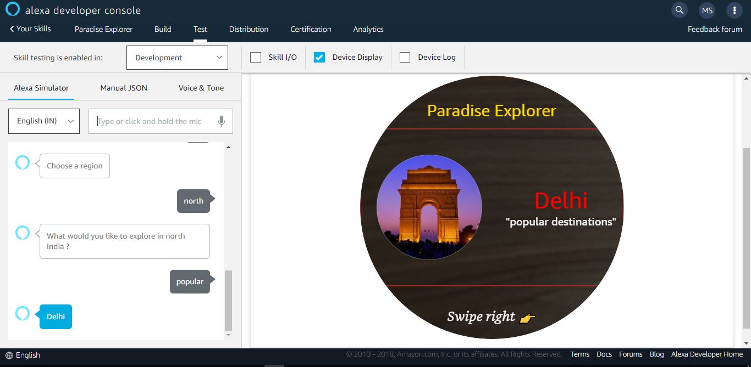The height and width of the screenshot is (367, 751).
Task: Click the pointing hand swipe right icon
Action: [527, 318]
